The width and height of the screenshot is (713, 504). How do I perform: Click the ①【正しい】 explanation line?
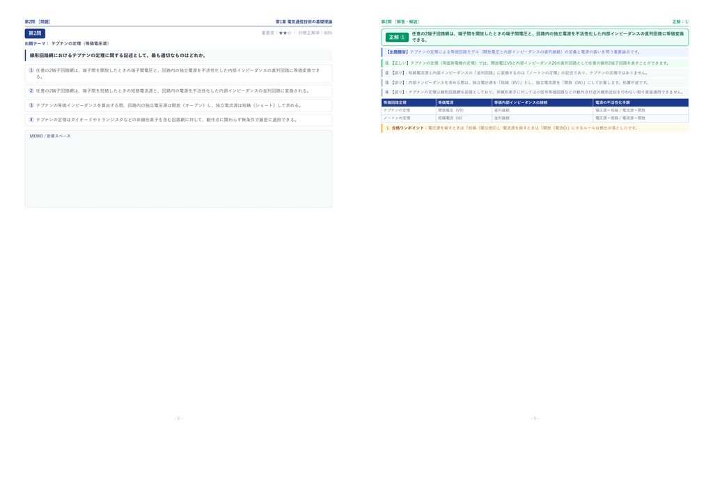click(x=535, y=63)
